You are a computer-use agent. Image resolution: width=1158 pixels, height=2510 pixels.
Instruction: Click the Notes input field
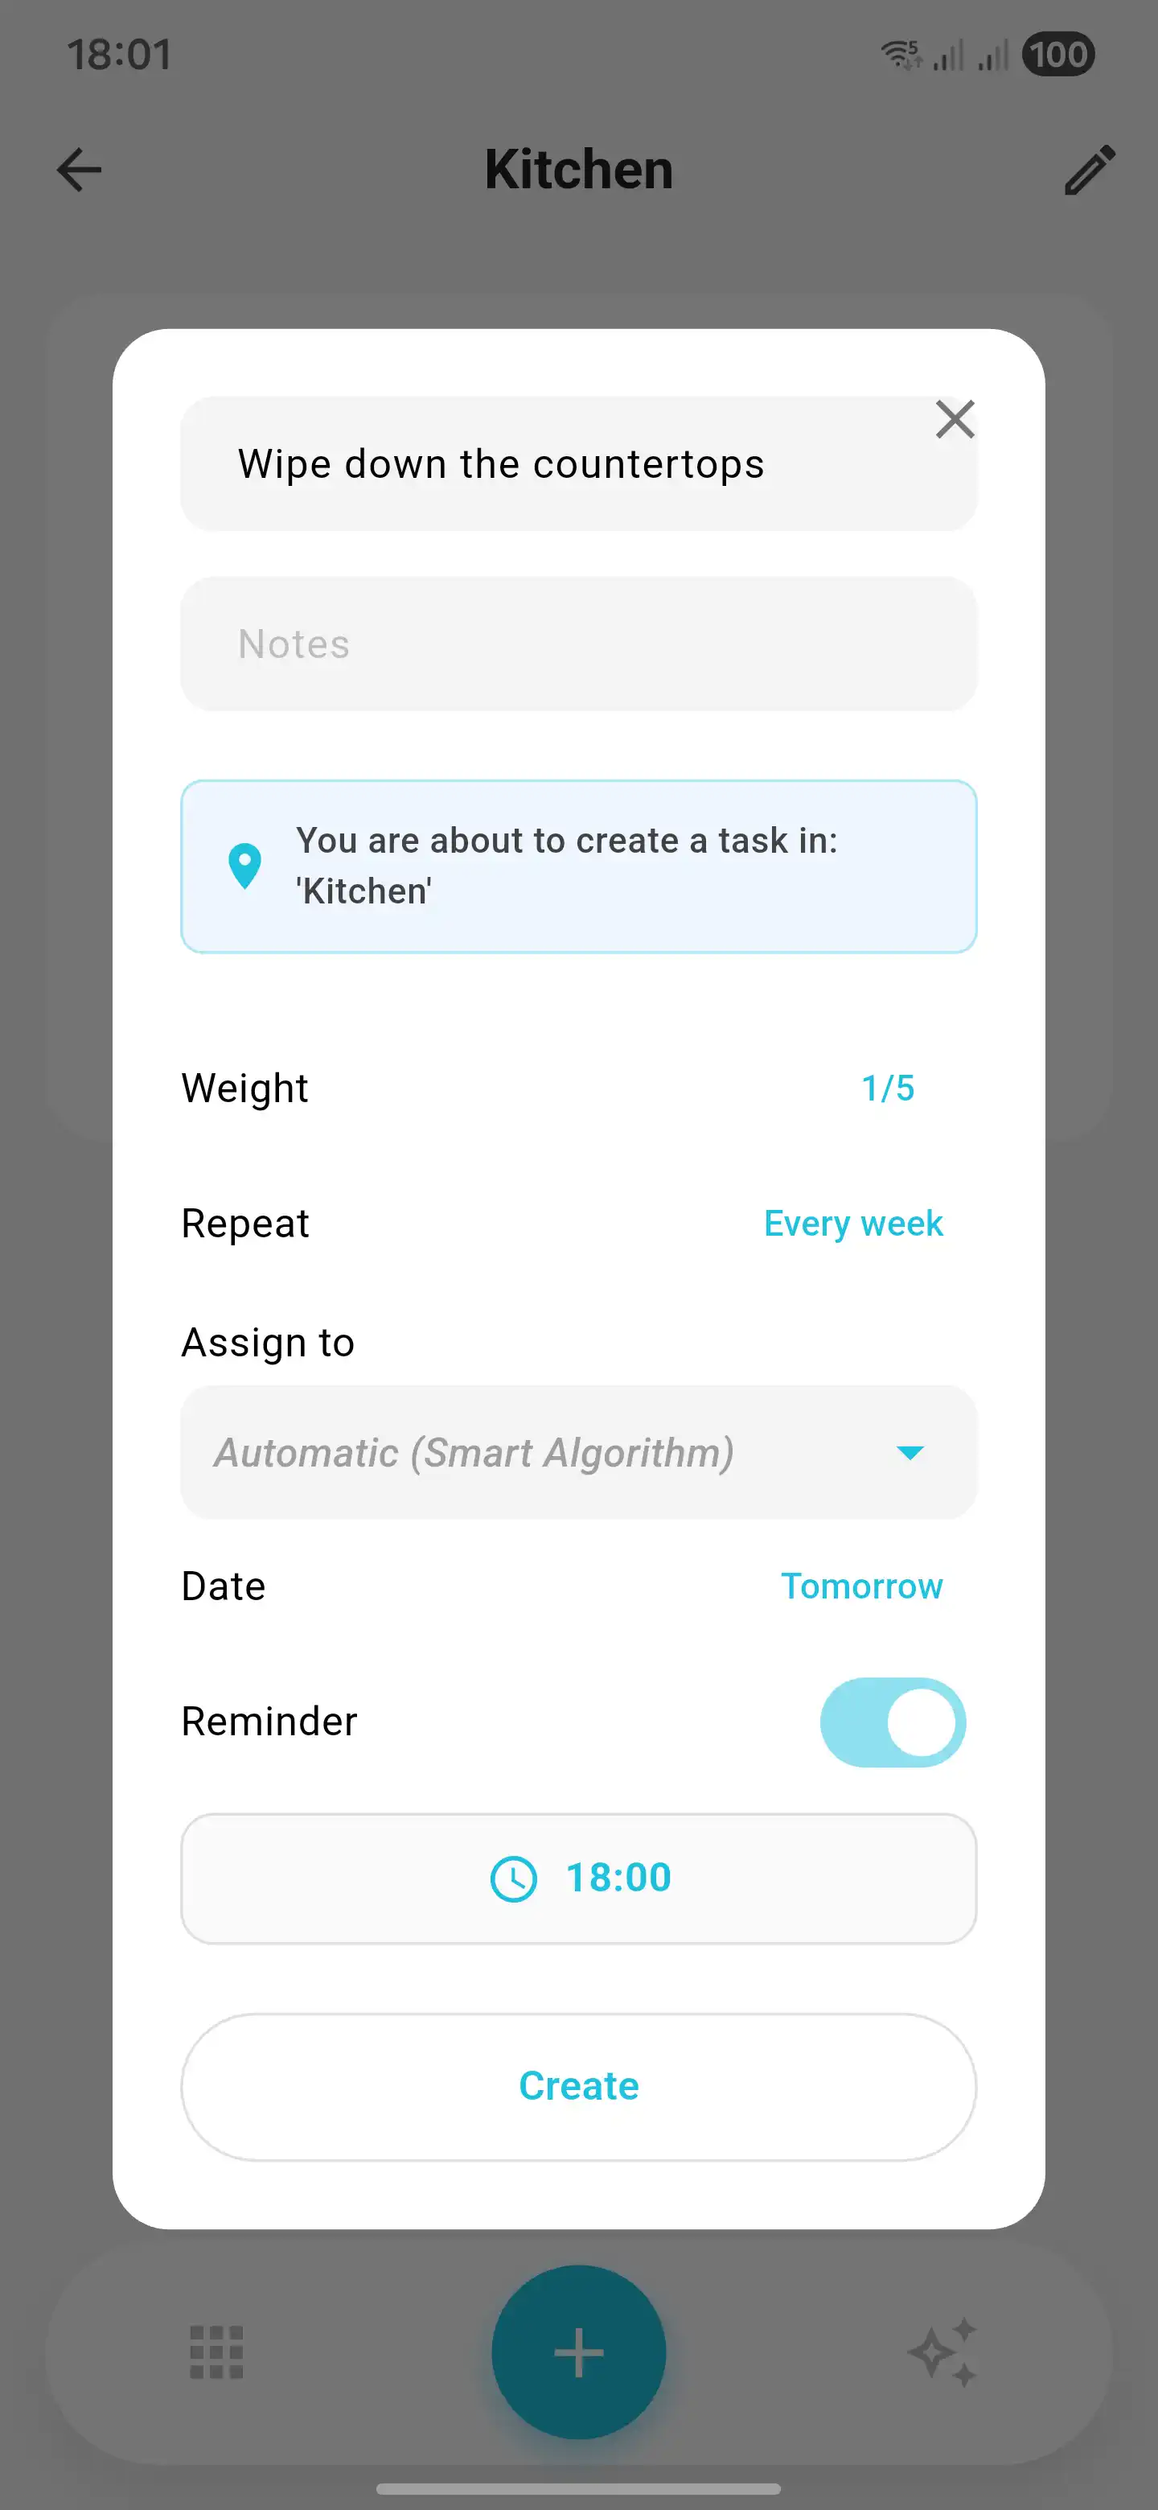[578, 643]
